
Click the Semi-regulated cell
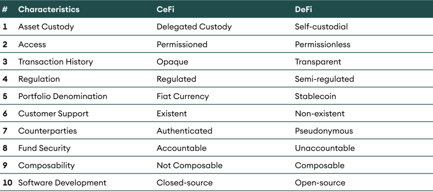click(x=324, y=79)
